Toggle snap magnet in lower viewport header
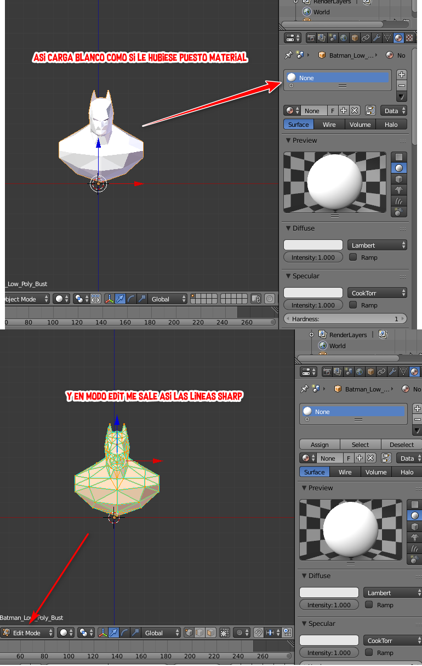The image size is (422, 666). coord(259,633)
